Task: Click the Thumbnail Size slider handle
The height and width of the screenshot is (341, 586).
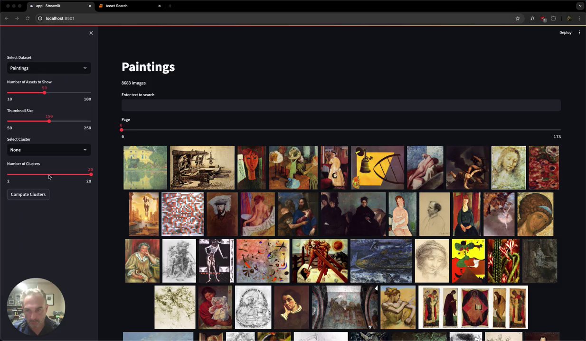Action: pyautogui.click(x=49, y=121)
